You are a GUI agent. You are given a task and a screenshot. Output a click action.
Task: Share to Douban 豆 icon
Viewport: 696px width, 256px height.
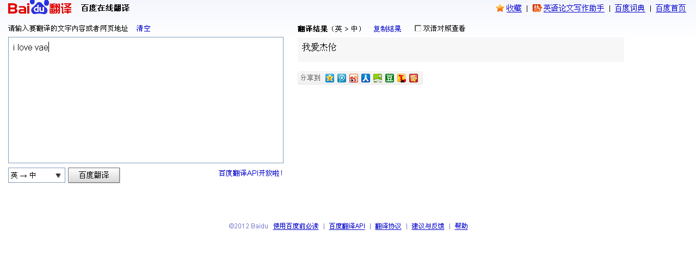[390, 78]
